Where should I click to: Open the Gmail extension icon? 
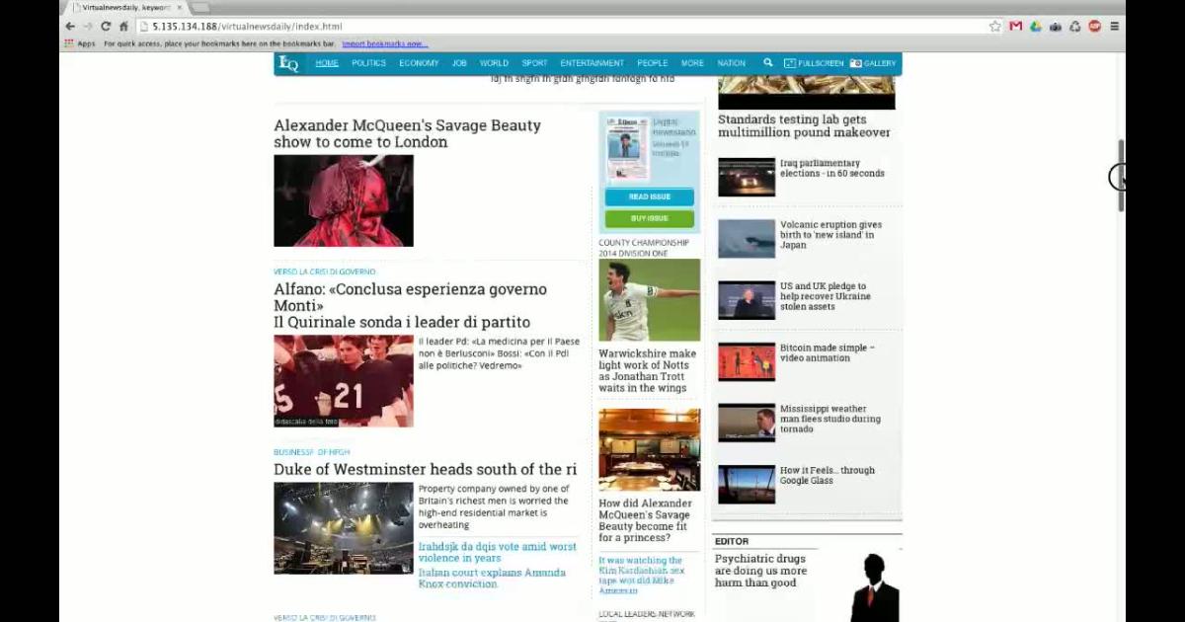click(x=1015, y=27)
